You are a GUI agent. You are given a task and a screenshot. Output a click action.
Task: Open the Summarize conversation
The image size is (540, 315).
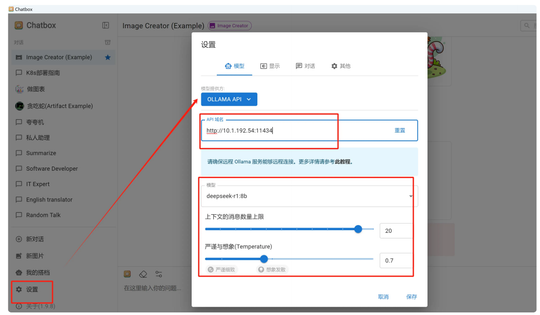point(63,153)
